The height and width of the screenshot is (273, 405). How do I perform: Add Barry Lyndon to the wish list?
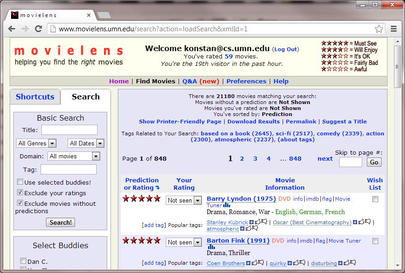click(375, 199)
